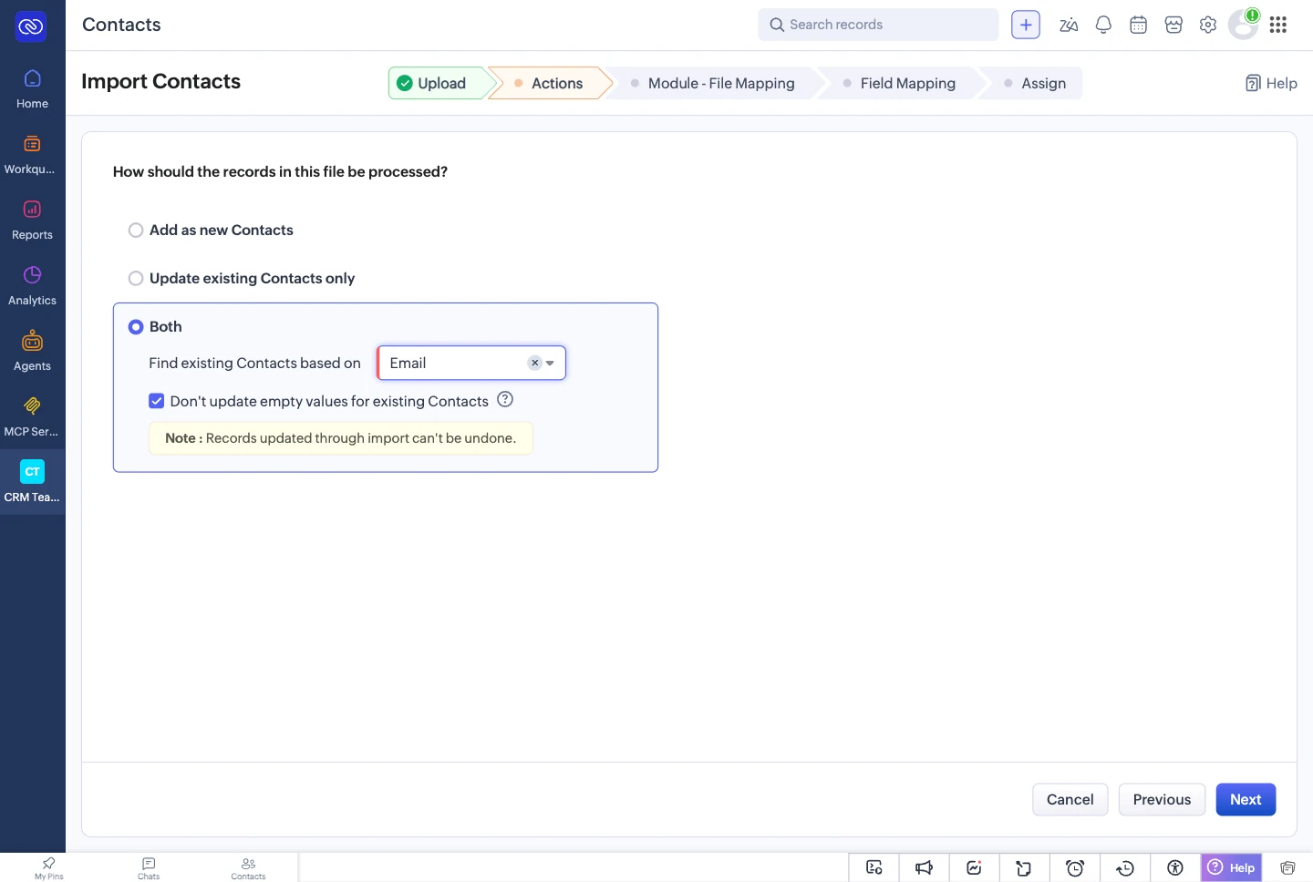Screen dimensions: 1313x882
Task: Click the Zoho CRM logo icon
Action: coord(31,26)
